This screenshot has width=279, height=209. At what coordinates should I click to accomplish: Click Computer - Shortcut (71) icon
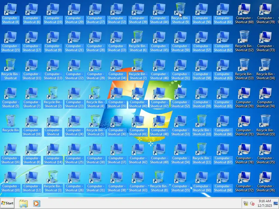coord(244,126)
